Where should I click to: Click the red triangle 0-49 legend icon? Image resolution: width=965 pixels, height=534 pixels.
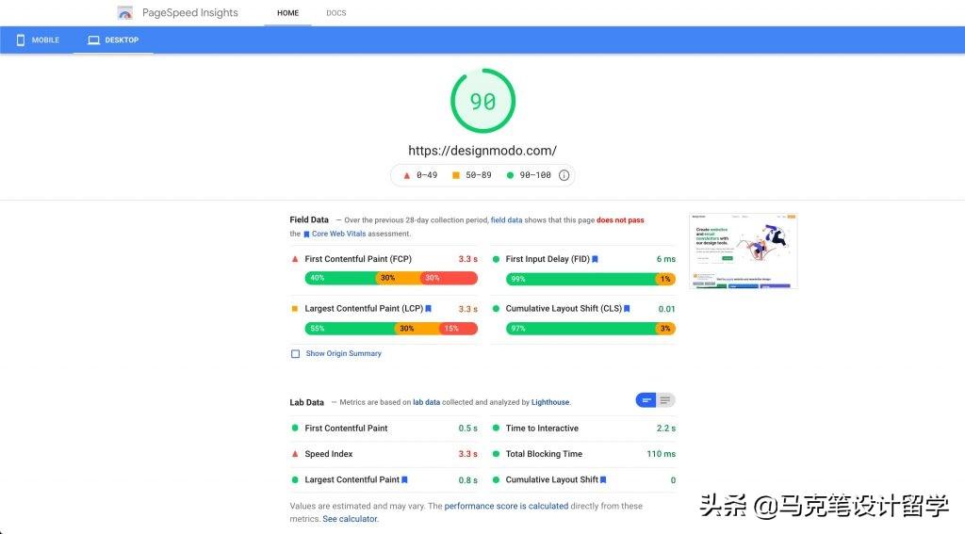pyautogui.click(x=406, y=175)
